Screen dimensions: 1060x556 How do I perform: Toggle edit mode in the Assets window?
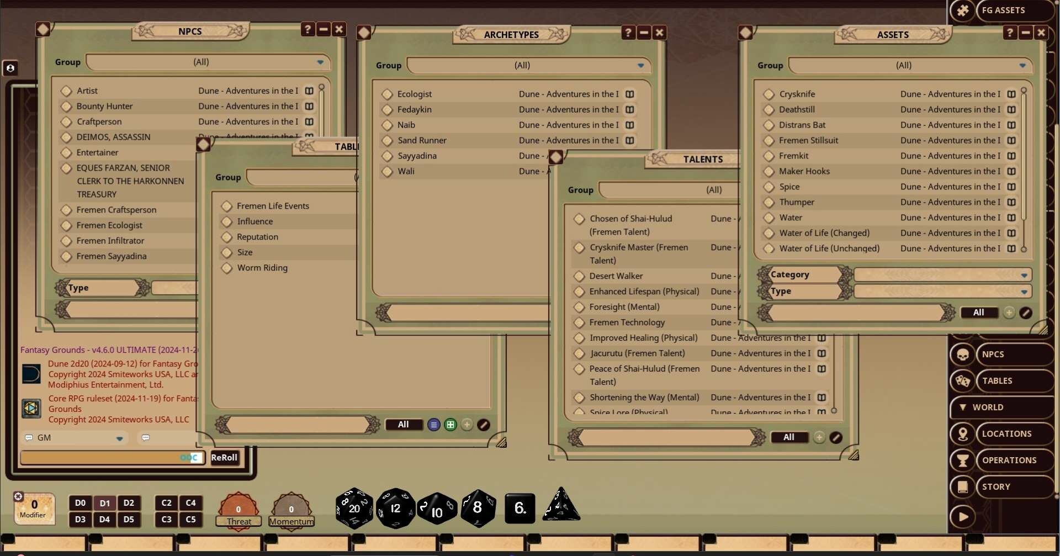[x=1025, y=313]
